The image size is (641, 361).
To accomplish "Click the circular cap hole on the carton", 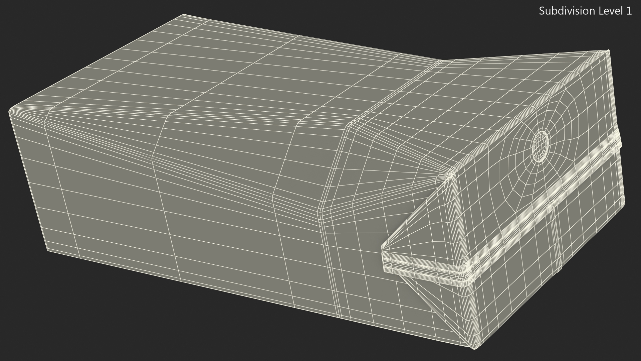I will pos(540,146).
